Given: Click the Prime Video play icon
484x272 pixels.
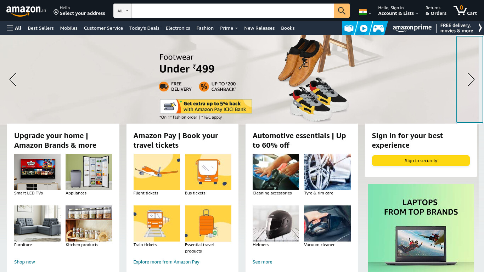Looking at the screenshot, I should 364,28.
